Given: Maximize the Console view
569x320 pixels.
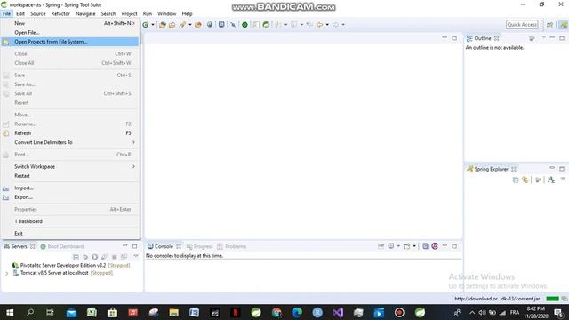Looking at the screenshot, I should coord(454,246).
